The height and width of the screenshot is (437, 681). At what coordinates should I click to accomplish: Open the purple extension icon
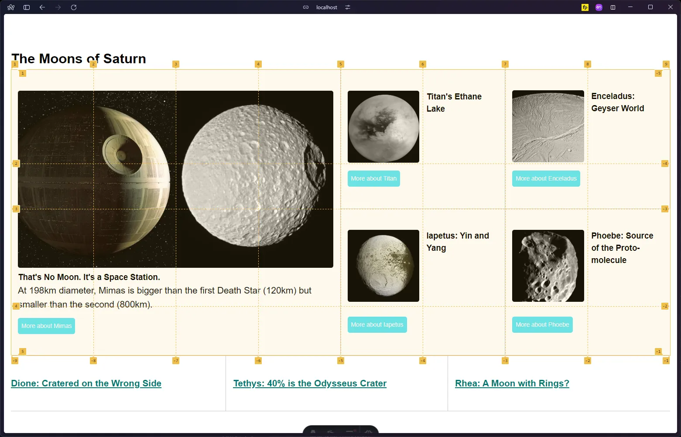pos(599,7)
